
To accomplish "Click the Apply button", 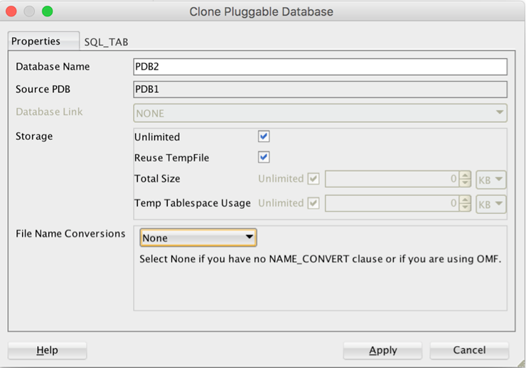I will [x=382, y=350].
